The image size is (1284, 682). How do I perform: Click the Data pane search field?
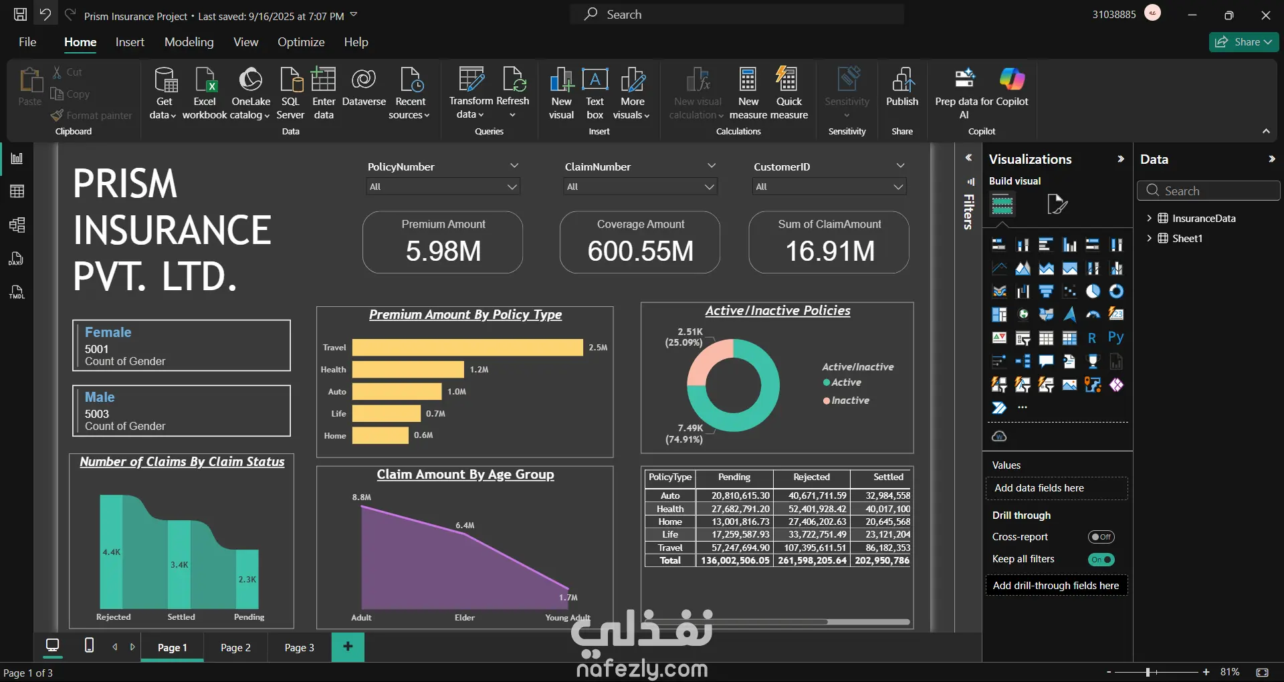coord(1208,191)
